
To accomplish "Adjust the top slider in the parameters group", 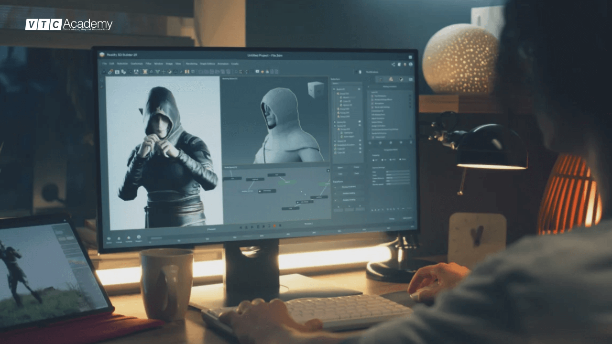I will pos(398,172).
